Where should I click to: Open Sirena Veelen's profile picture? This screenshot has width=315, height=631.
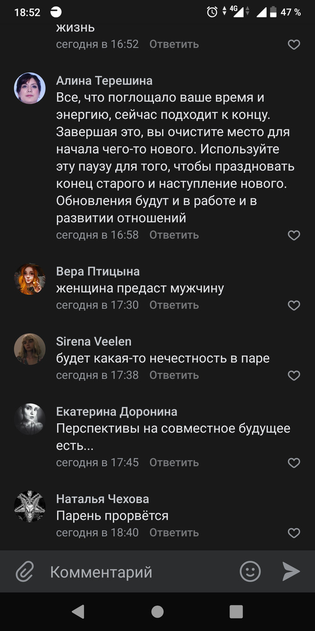pos(30,349)
